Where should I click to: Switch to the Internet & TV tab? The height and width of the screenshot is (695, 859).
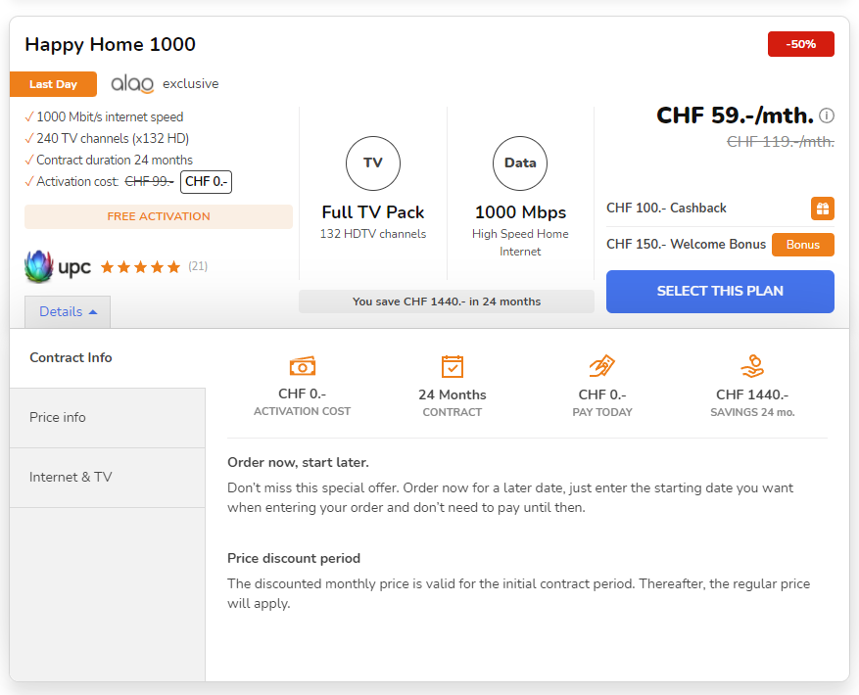[x=107, y=478]
